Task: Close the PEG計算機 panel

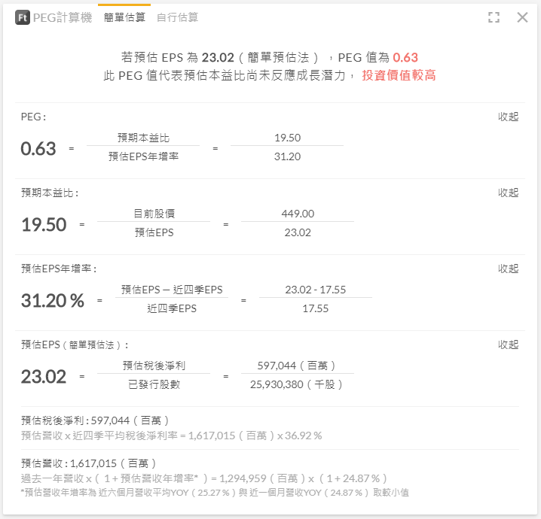Action: pyautogui.click(x=522, y=17)
